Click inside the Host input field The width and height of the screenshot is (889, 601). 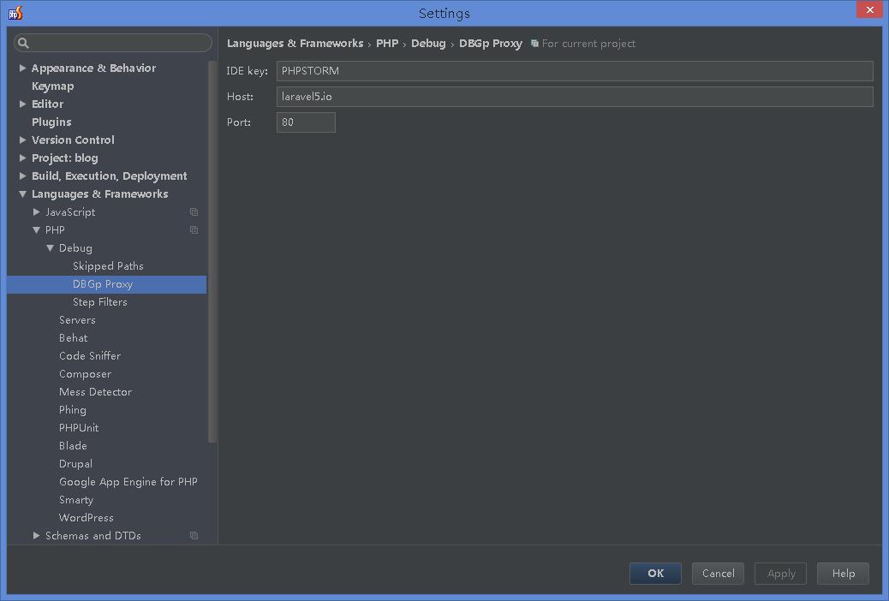[x=574, y=96]
